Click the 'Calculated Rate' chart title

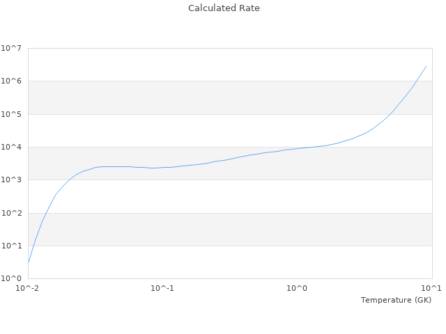[x=224, y=8]
